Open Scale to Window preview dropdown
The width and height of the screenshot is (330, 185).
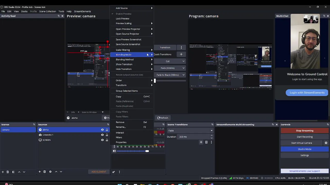pos(93,112)
